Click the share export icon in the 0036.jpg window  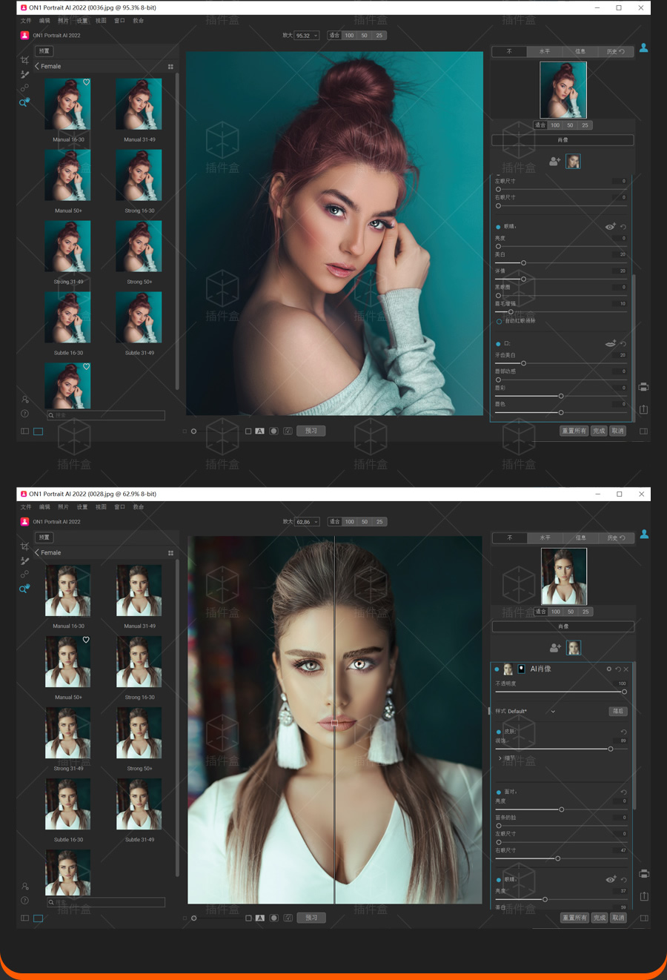coord(643,409)
